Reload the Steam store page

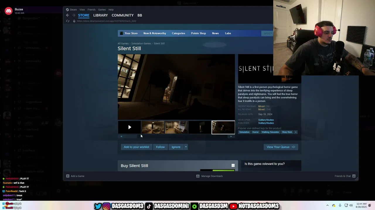pyautogui.click(x=68, y=21)
